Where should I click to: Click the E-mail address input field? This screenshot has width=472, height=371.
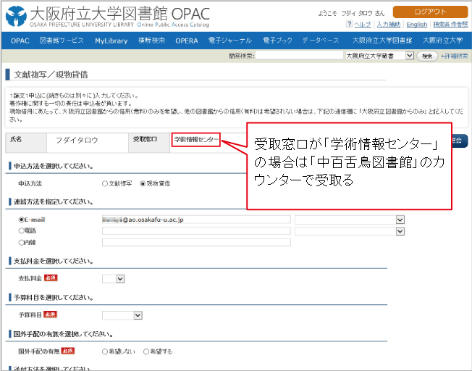195,220
